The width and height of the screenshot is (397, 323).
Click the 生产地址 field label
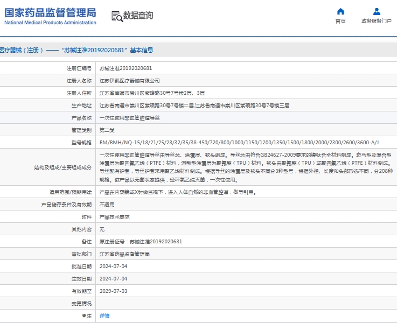click(x=81, y=106)
